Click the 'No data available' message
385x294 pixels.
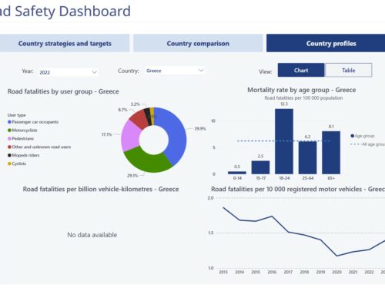(92, 235)
